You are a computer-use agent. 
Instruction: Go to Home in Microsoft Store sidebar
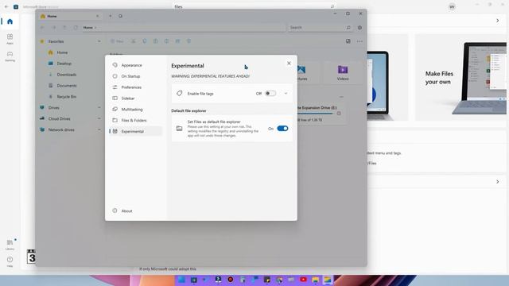[10, 21]
